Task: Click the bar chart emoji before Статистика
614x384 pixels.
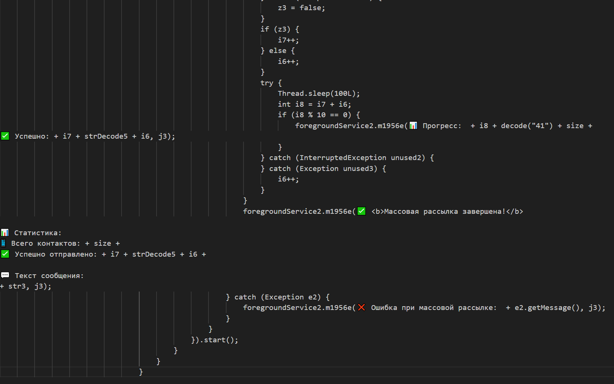Action: click(5, 233)
